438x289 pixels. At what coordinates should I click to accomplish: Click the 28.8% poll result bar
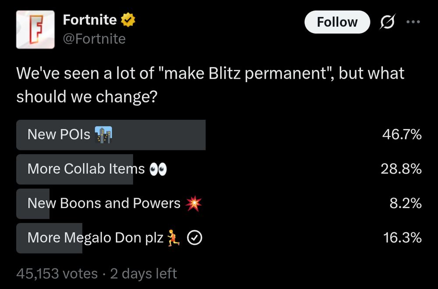[x=74, y=169]
